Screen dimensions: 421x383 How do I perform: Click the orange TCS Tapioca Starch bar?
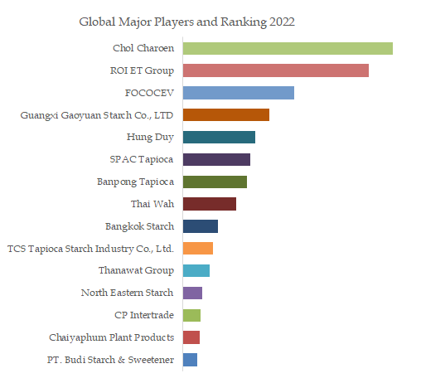pyautogui.click(x=198, y=249)
